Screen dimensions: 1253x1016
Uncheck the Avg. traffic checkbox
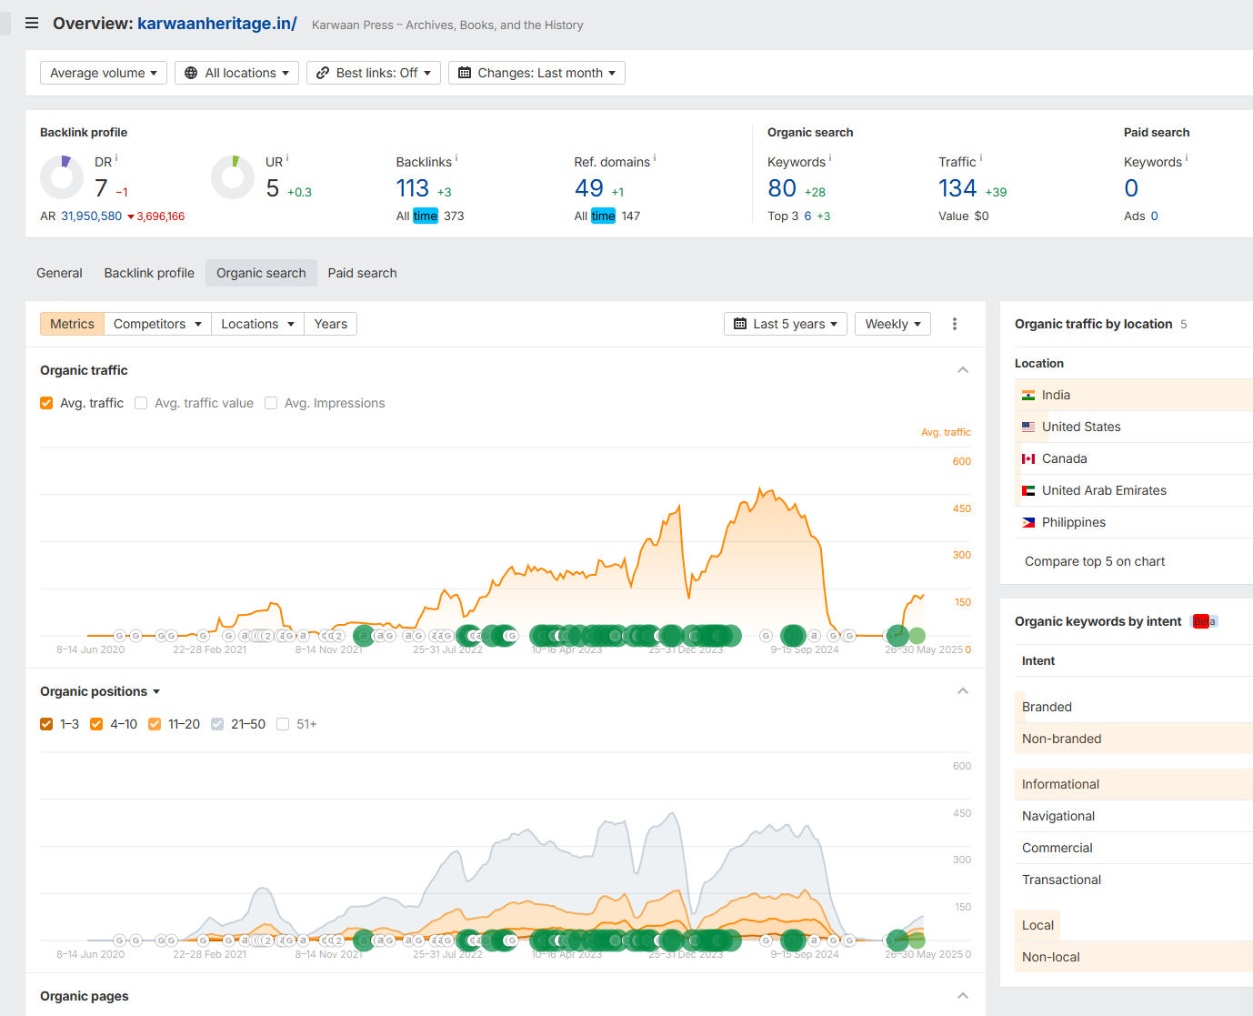46,403
